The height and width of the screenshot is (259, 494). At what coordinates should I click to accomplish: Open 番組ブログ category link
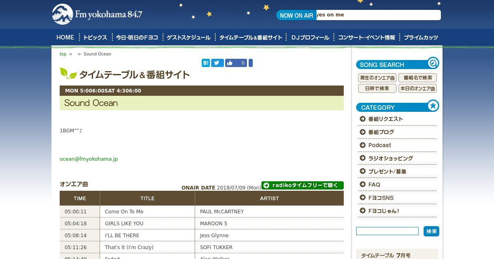(x=381, y=132)
